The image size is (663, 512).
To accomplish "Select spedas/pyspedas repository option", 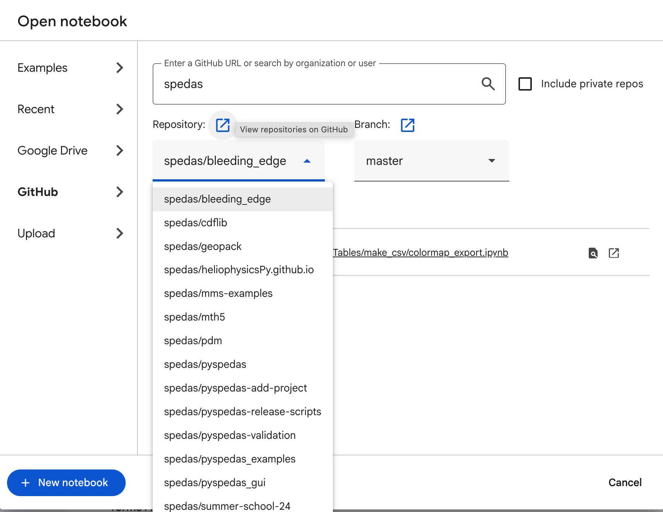I will click(x=243, y=364).
